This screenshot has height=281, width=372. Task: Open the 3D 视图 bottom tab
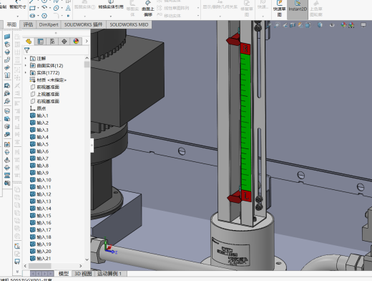point(83,274)
